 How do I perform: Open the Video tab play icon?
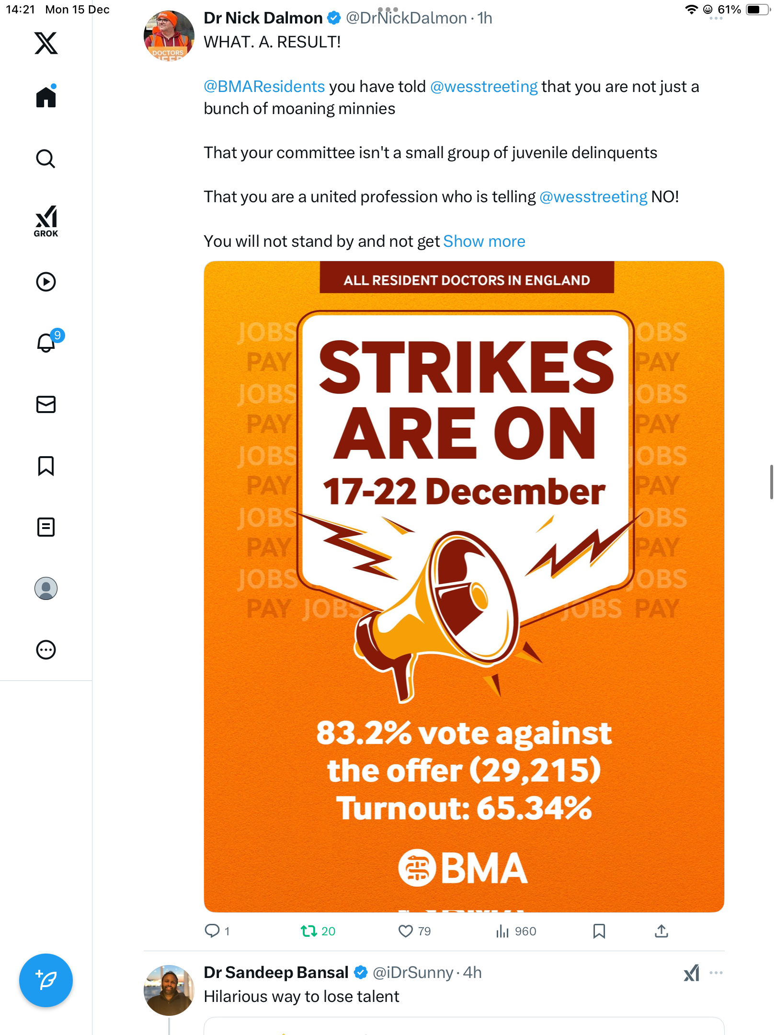(46, 282)
